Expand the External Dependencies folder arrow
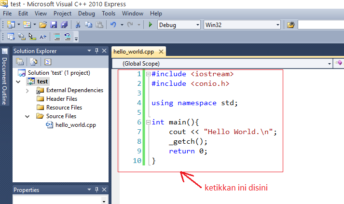This screenshot has height=204, width=344. (27, 91)
